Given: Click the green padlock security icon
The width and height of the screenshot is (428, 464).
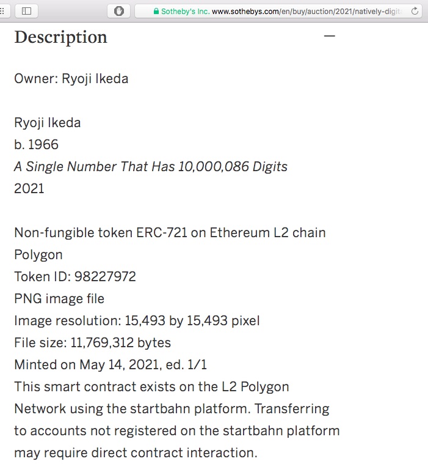Looking at the screenshot, I should (156, 11).
